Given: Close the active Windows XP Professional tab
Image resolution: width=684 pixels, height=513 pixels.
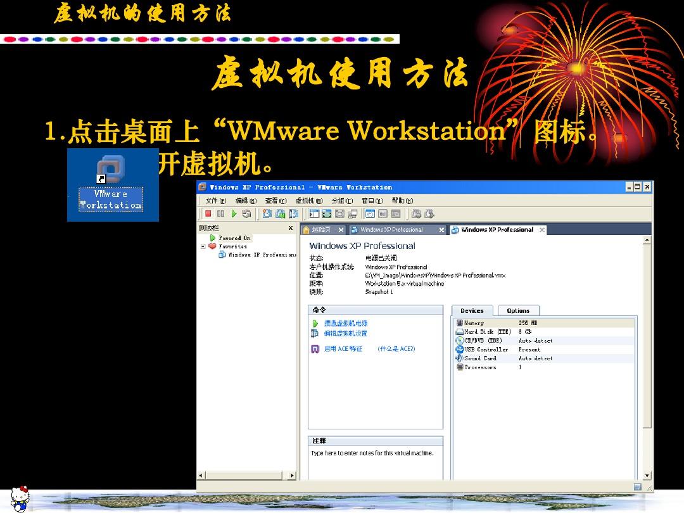Looking at the screenshot, I should (541, 230).
